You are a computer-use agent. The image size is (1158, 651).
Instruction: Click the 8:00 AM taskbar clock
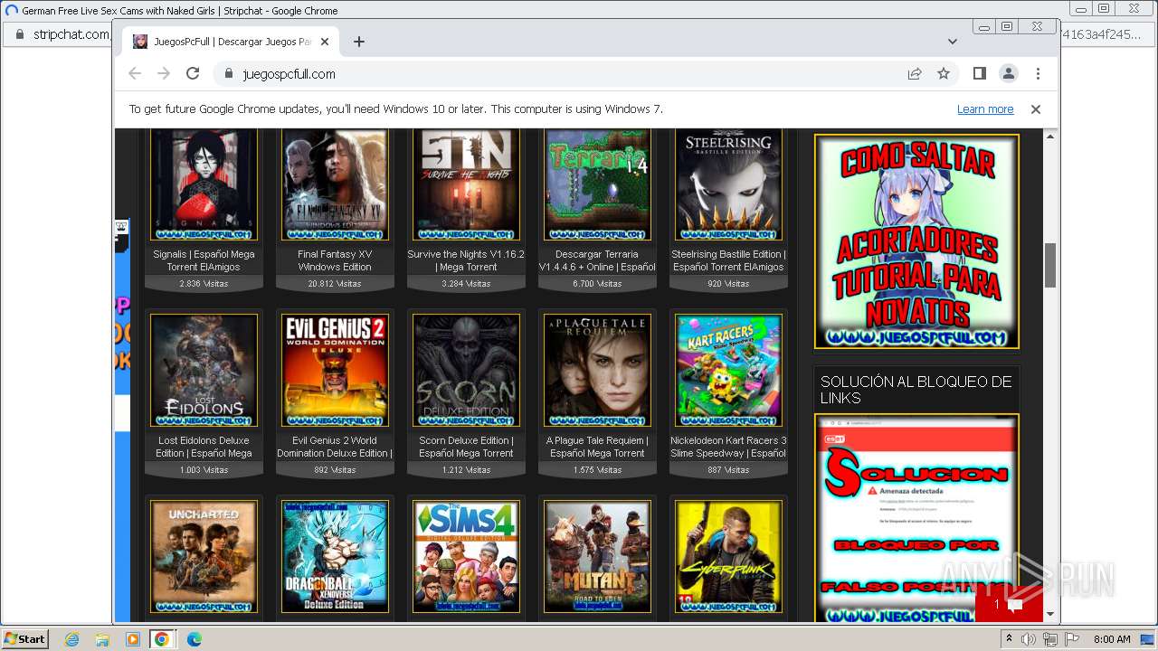(x=1112, y=639)
